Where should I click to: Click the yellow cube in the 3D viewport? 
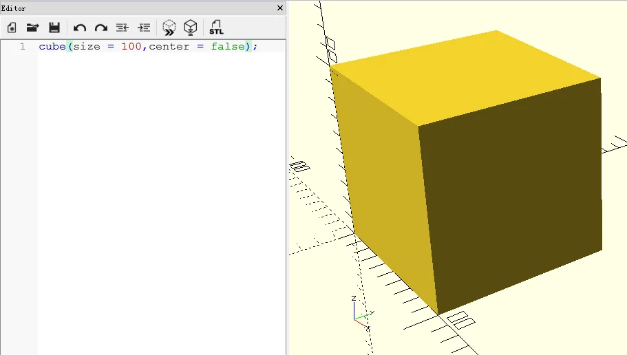(x=466, y=172)
